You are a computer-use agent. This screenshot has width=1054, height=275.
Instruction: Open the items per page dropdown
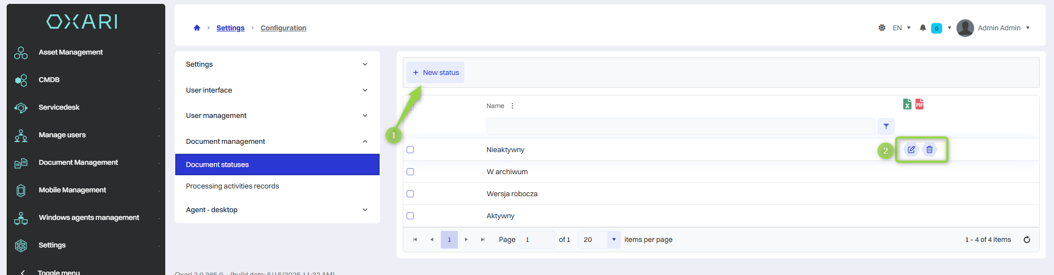[614, 240]
